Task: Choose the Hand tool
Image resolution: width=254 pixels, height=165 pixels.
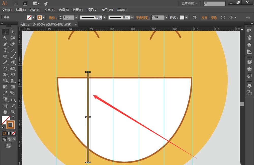Action: tap(5, 112)
